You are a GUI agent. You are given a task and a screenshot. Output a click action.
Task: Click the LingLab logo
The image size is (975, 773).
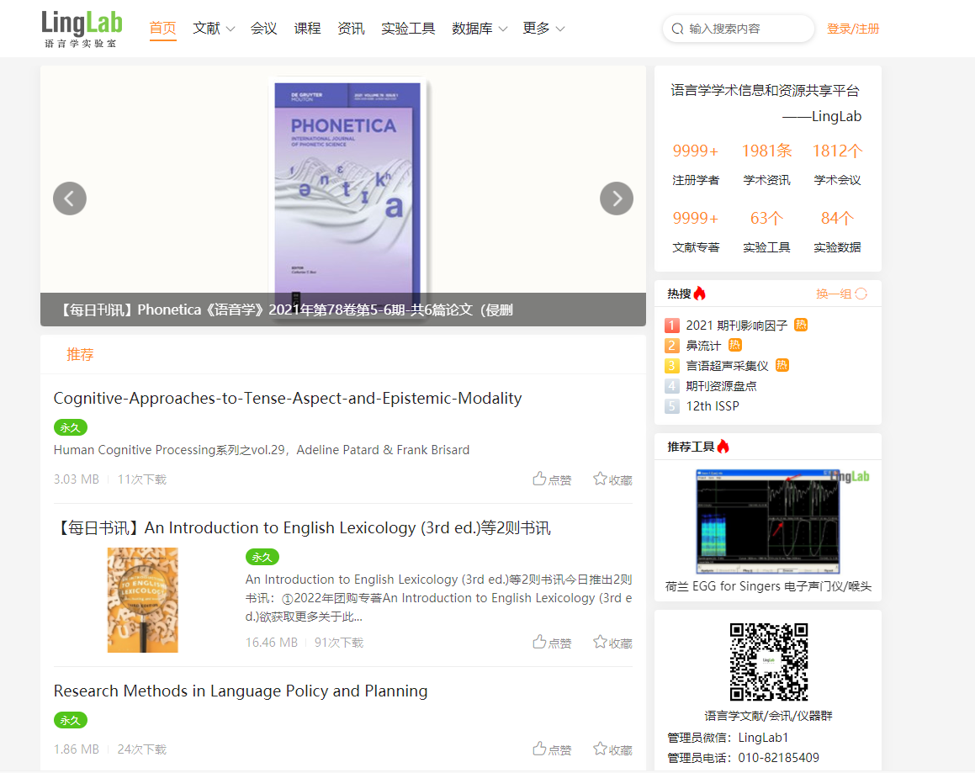click(82, 29)
